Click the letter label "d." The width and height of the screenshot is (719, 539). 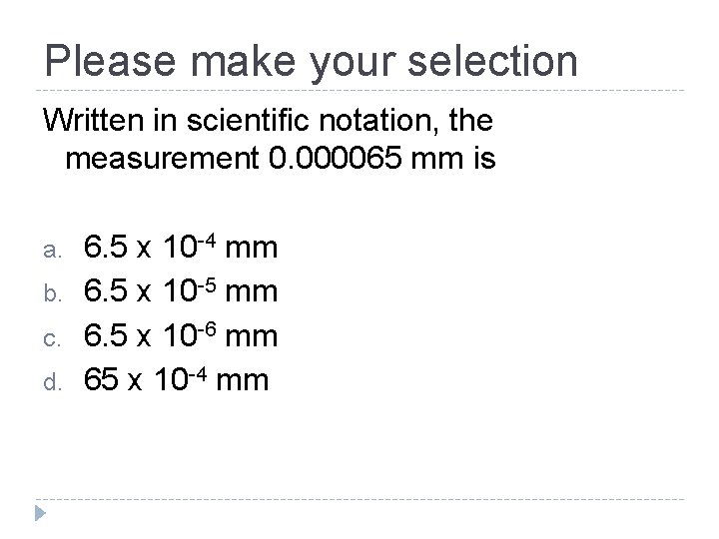point(52,381)
